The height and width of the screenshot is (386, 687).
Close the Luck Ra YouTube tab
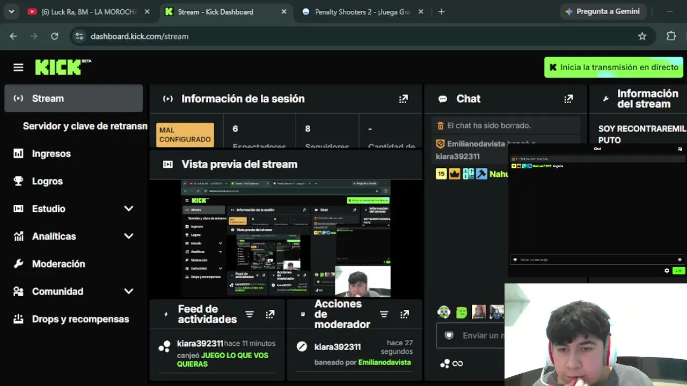[x=147, y=12]
